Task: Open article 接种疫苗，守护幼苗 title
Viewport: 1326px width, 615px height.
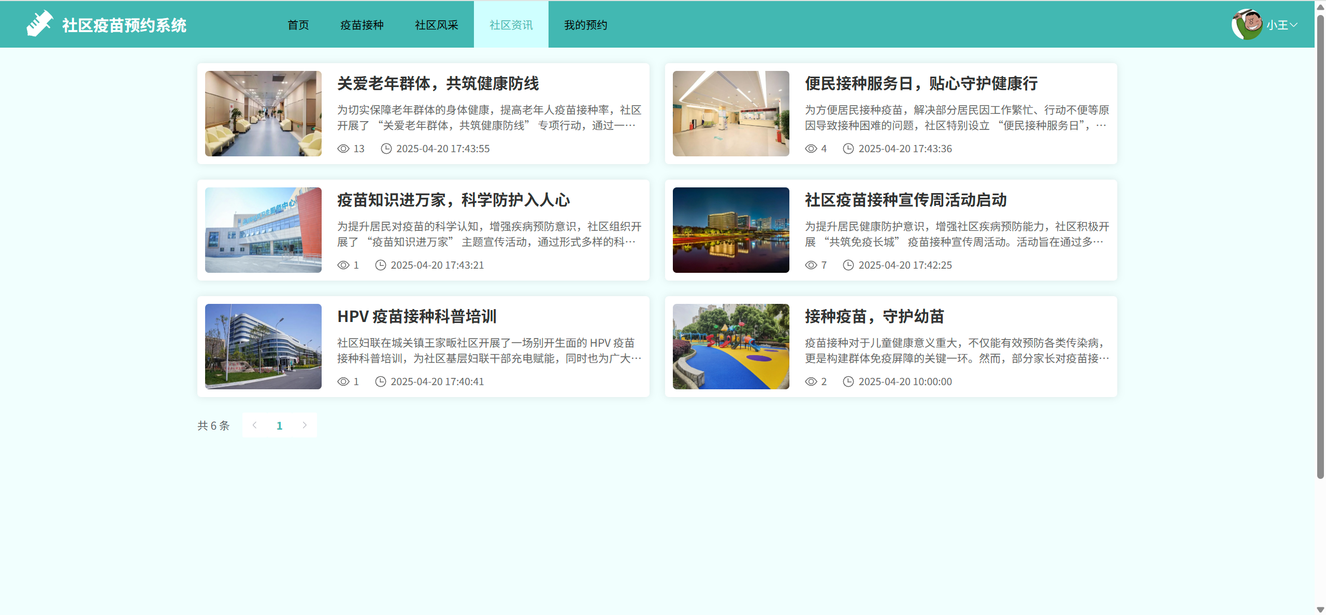Action: (x=874, y=316)
